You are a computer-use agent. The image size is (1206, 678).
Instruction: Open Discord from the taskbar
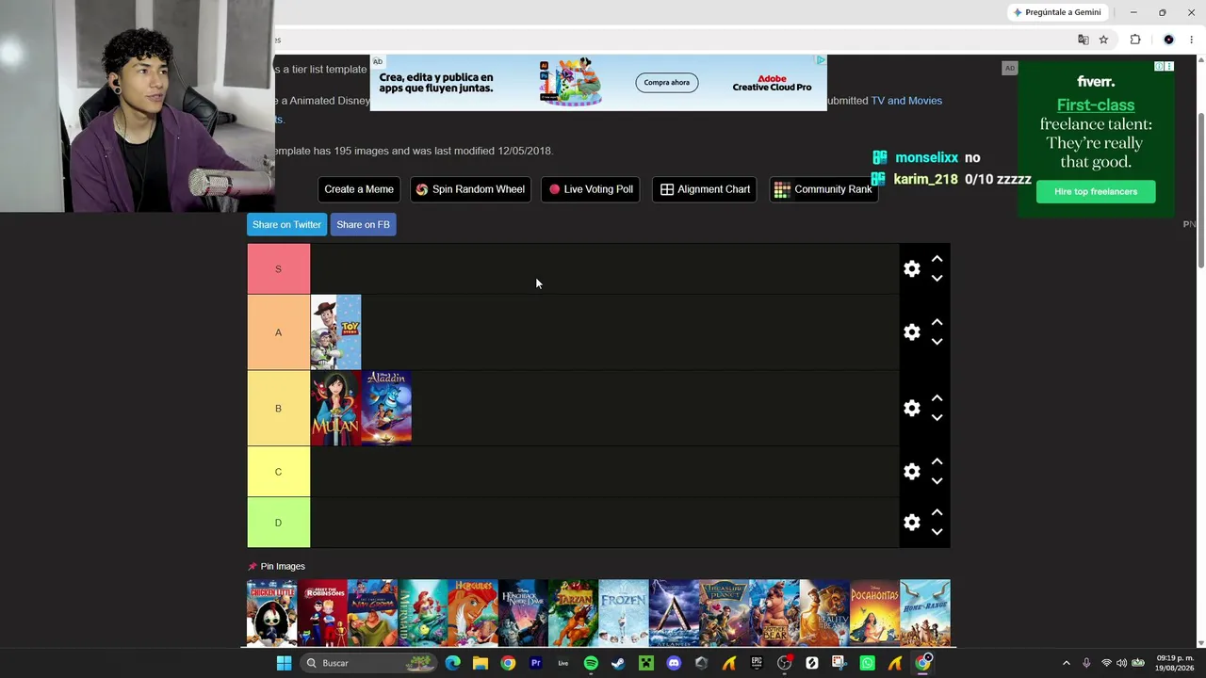pyautogui.click(x=674, y=663)
